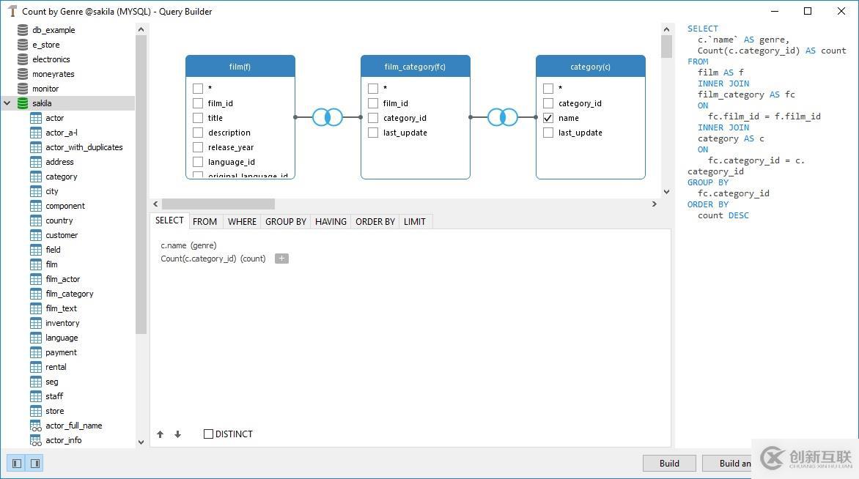859x479 pixels.
Task: Open the join between film and film_category
Action: tap(328, 117)
